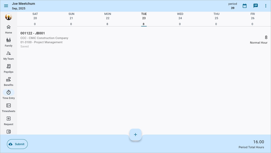The width and height of the screenshot is (271, 153).
Task: Click the 16.00 Period Total Hours
Action: tap(251, 144)
